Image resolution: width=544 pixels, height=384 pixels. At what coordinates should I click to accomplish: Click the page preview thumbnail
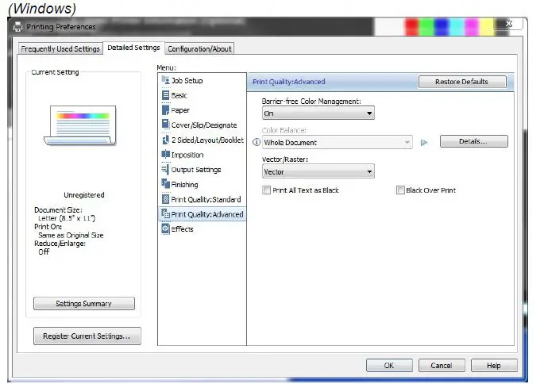point(80,126)
